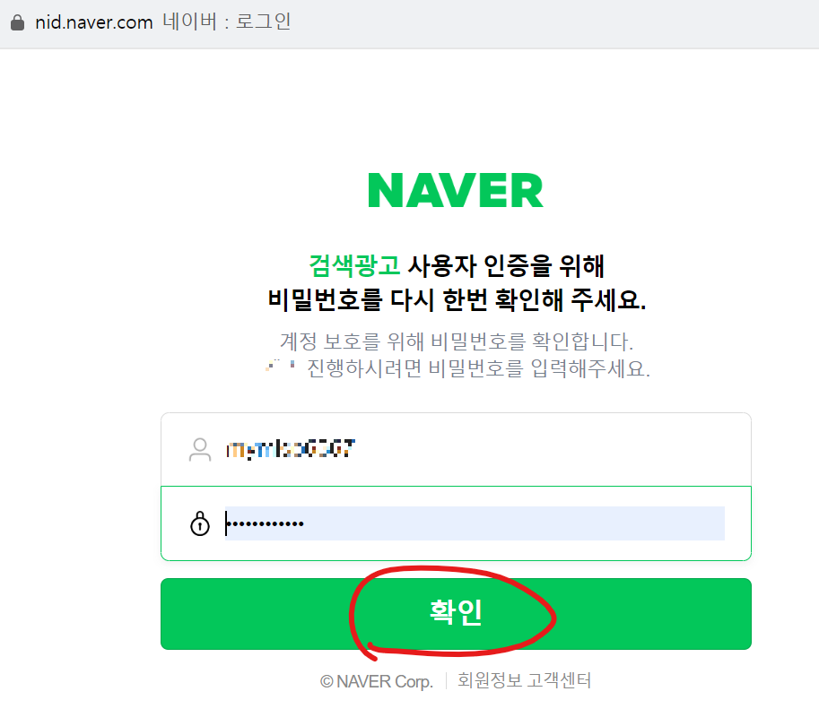Click the blurred username in ID field
Viewport: 819px width, 726px height.
click(x=291, y=449)
